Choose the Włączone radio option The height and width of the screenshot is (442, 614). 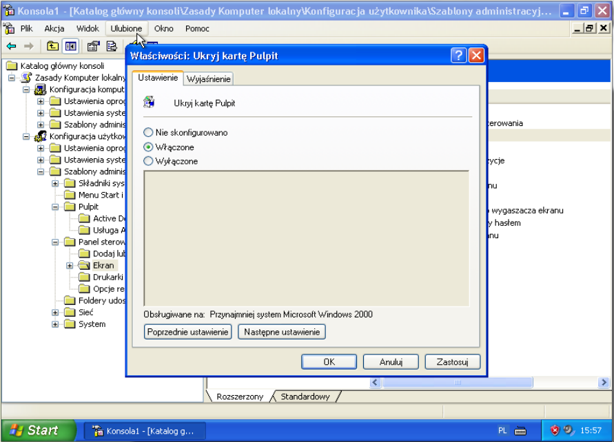pyautogui.click(x=148, y=147)
